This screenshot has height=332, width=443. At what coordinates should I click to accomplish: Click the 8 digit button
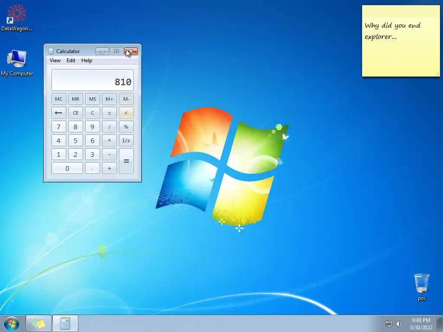click(x=75, y=127)
